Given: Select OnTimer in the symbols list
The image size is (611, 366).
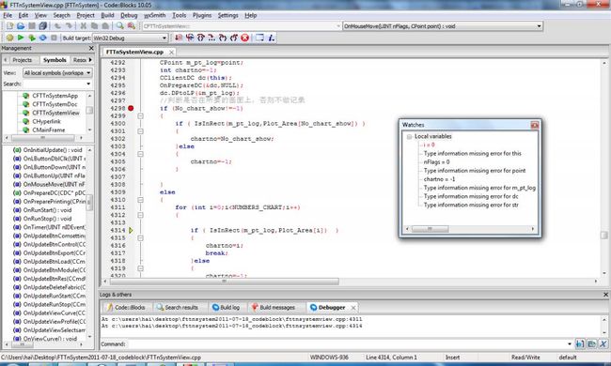Looking at the screenshot, I should tap(50, 227).
